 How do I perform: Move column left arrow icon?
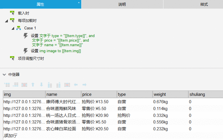[x=76, y=85]
